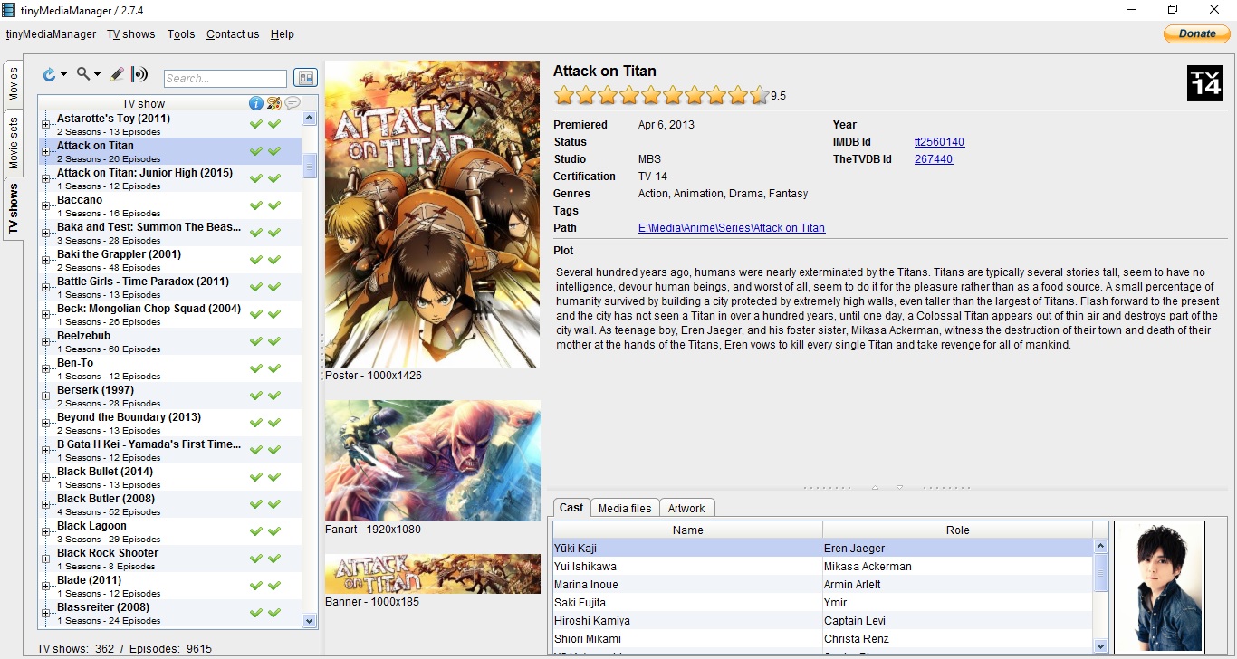The image size is (1237, 659).
Task: Click the NFO checkmark for Baccano
Action: [x=256, y=205]
